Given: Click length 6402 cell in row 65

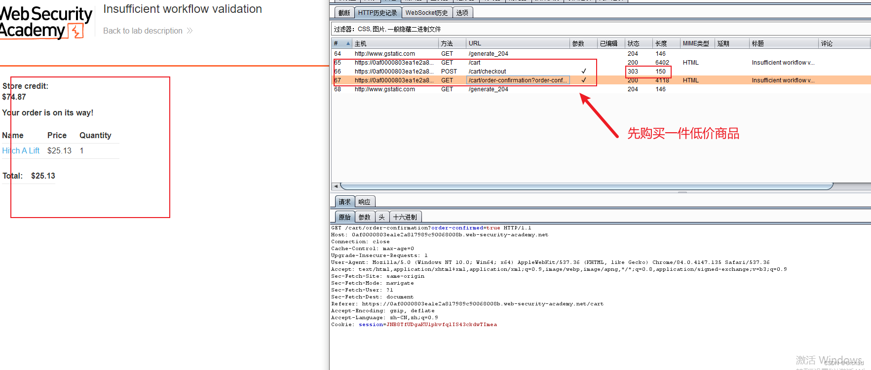Looking at the screenshot, I should pos(662,63).
